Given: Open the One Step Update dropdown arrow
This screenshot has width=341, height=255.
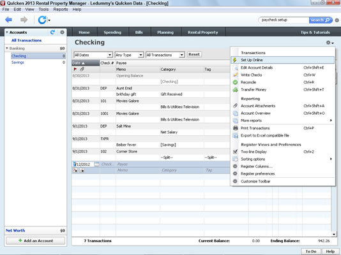Looking at the screenshot, I should (49, 20).
